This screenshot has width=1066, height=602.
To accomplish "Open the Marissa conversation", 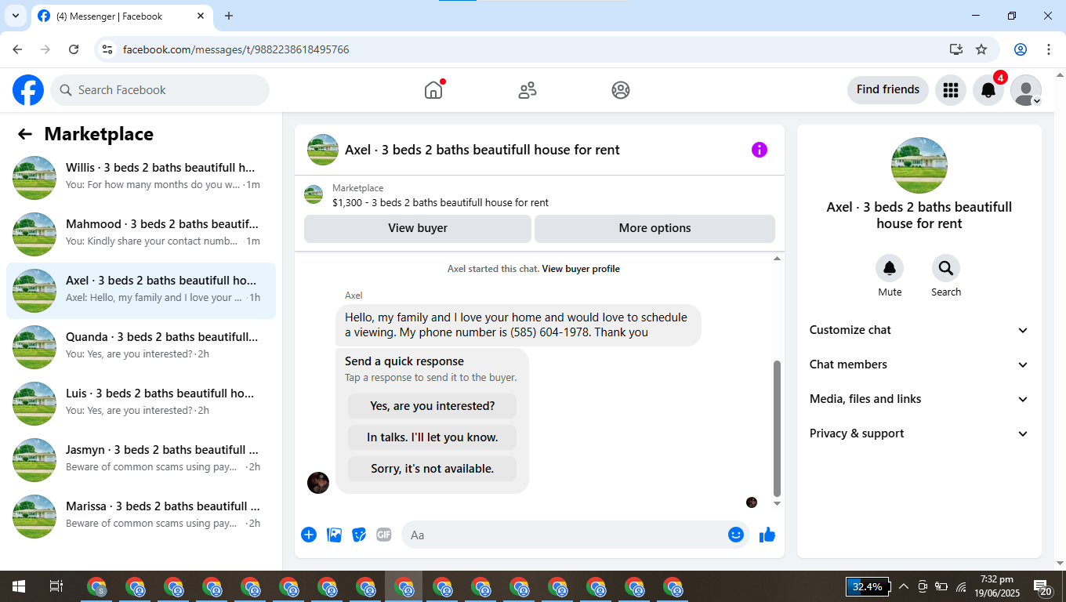I will pyautogui.click(x=141, y=516).
